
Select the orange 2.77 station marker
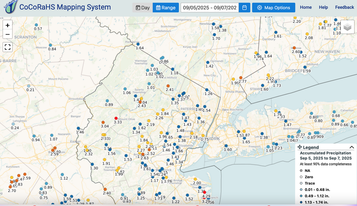(x=241, y=78)
